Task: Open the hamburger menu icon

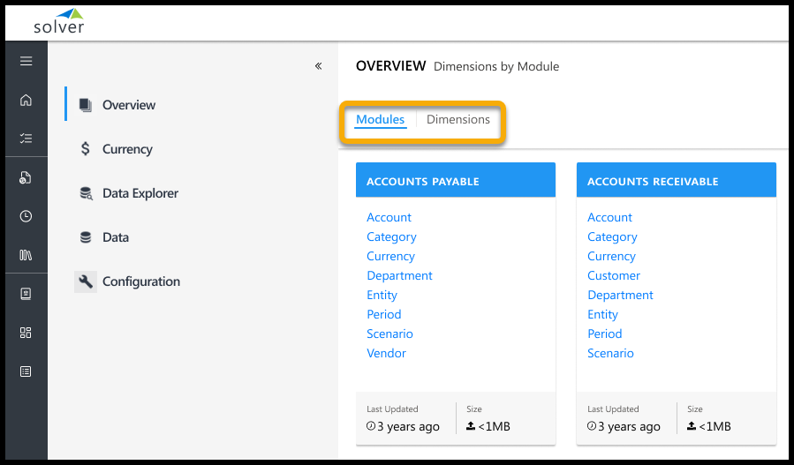Action: pos(26,61)
